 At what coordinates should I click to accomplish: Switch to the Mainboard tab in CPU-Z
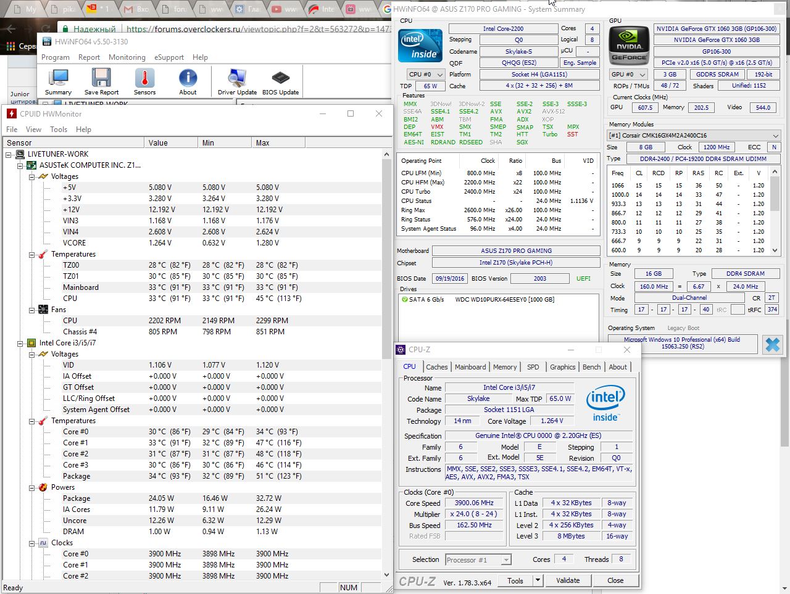point(470,367)
